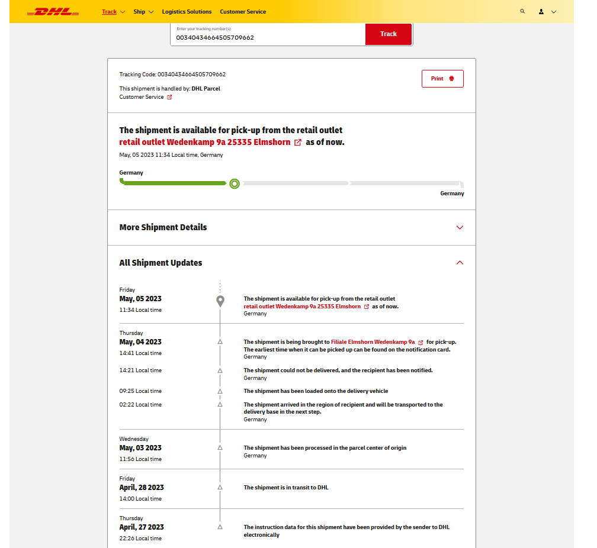Click the Customer Service link under tracking code
This screenshot has width=597, height=548.
click(x=142, y=97)
